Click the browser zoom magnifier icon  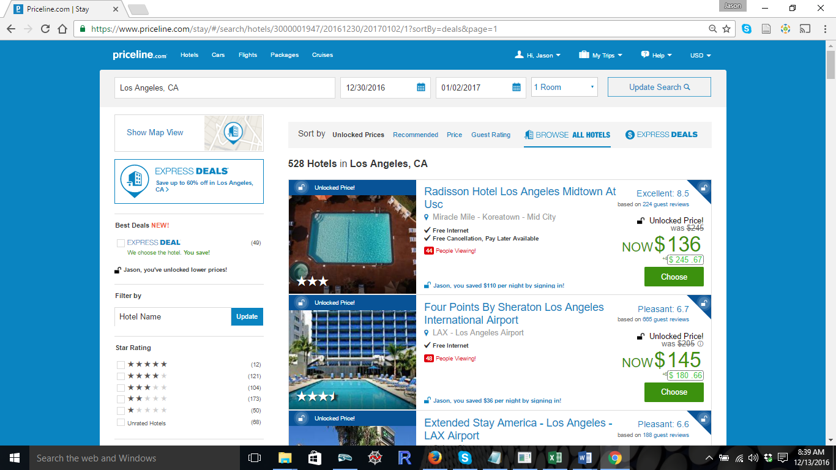[712, 29]
